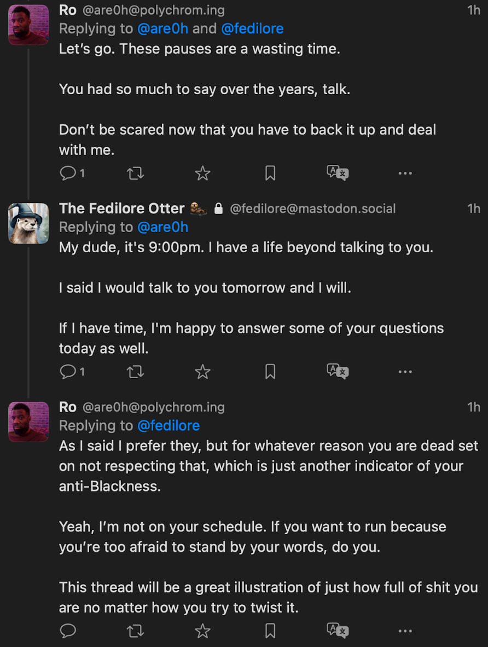Bookmark The Fedilore Otter's post
Viewport: 488px width, 647px height.
coord(270,372)
